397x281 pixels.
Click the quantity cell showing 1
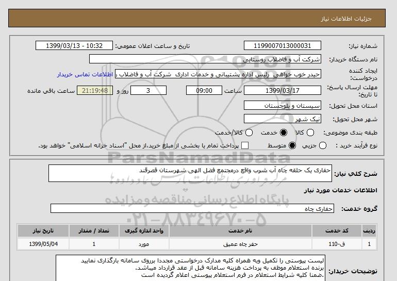click(x=94, y=244)
